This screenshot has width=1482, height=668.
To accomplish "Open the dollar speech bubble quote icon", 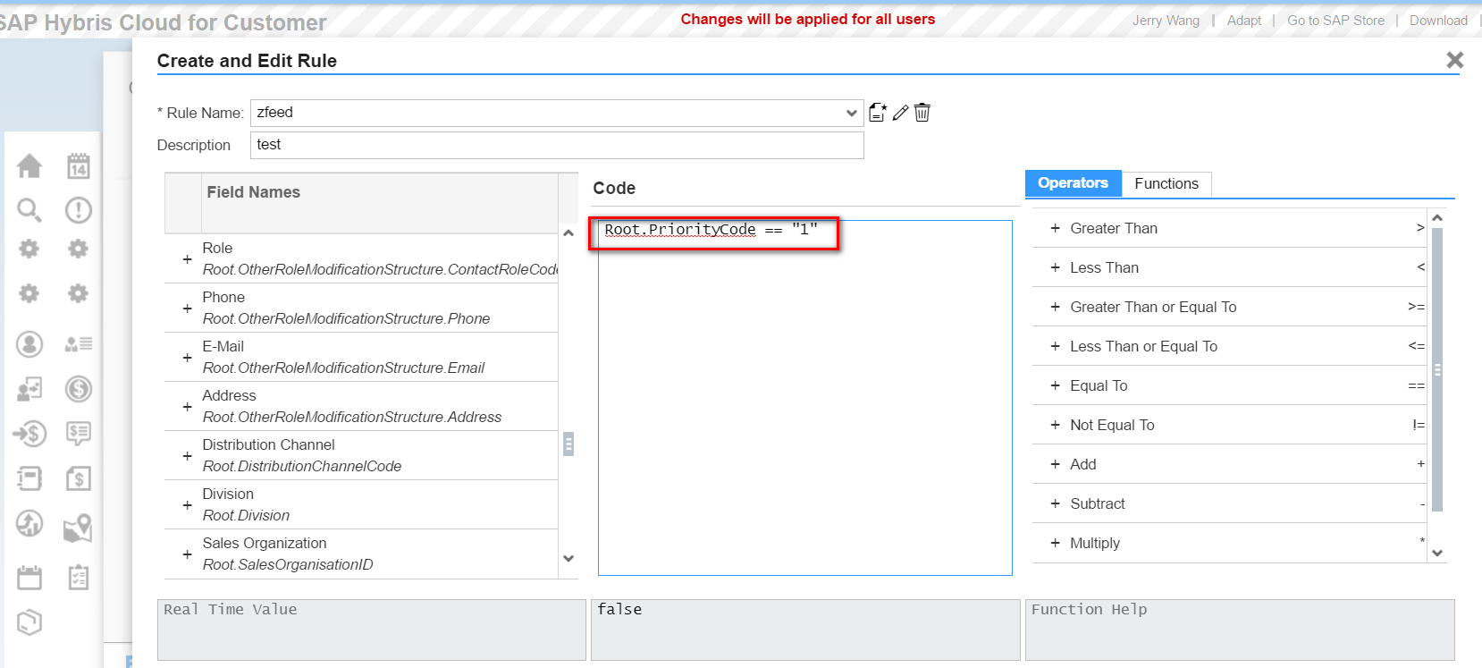I will pyautogui.click(x=79, y=434).
